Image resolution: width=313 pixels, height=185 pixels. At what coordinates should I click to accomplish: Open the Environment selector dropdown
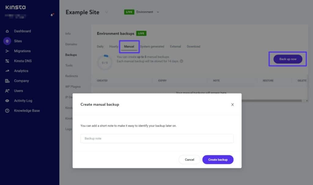coord(158,12)
